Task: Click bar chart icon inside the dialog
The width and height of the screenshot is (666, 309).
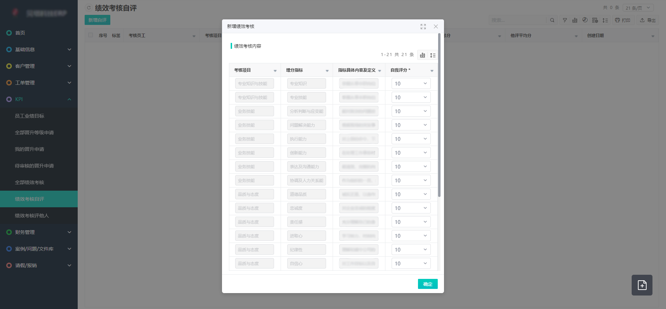Action: pyautogui.click(x=422, y=55)
